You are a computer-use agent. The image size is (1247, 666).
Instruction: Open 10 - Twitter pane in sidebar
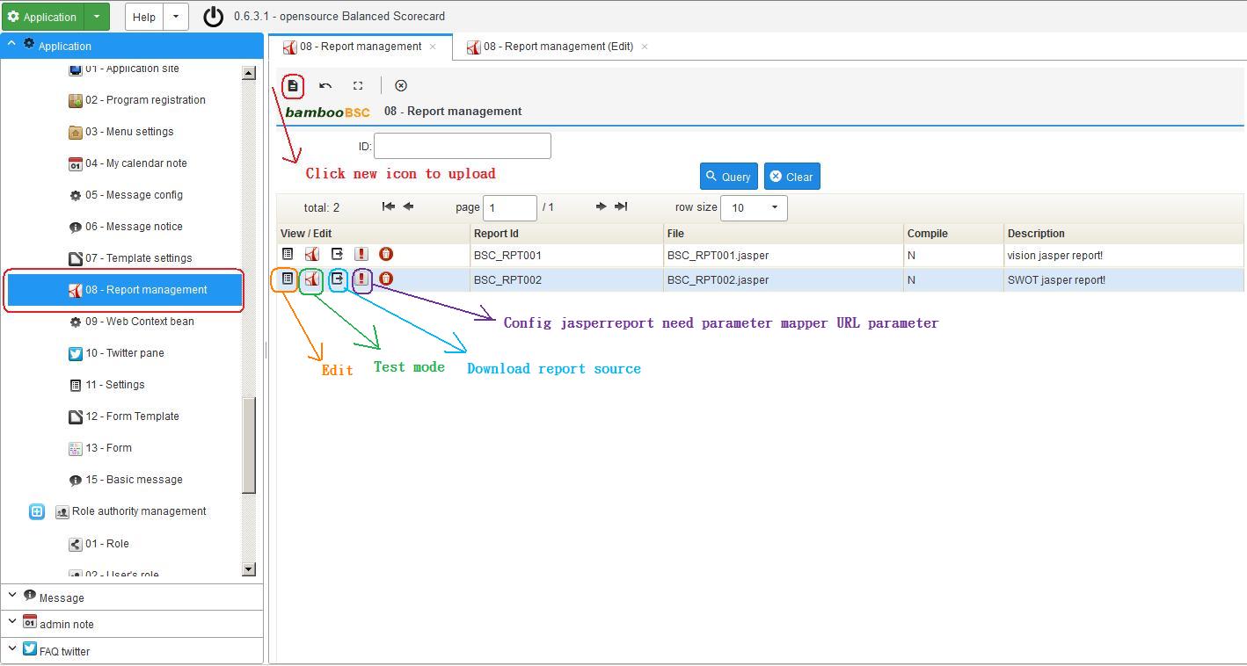click(125, 353)
